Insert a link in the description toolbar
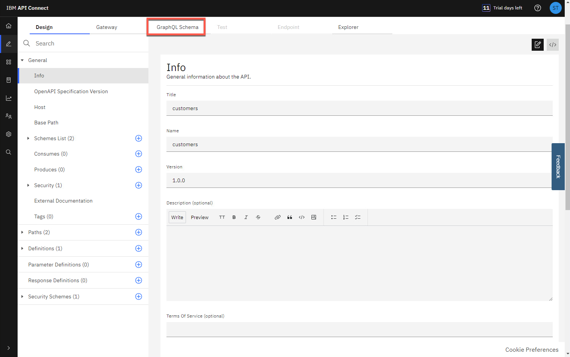Viewport: 570px width, 357px height. click(x=277, y=217)
